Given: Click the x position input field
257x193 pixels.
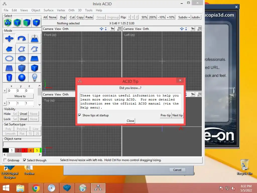Looking at the screenshot, I should (12, 90).
